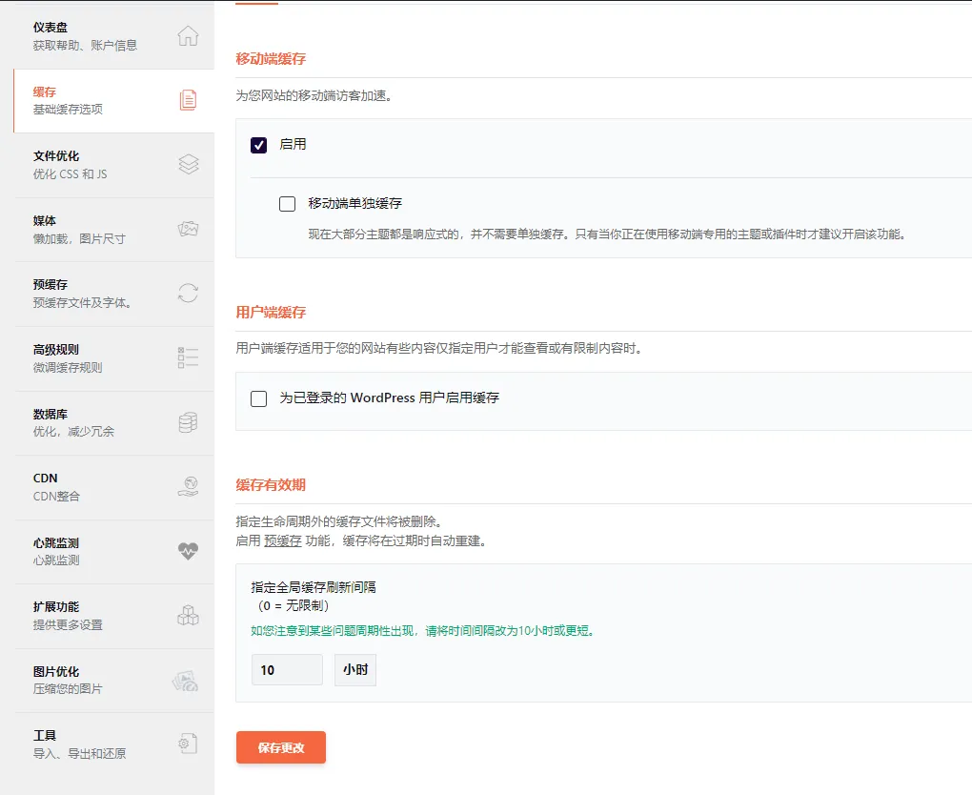The width and height of the screenshot is (972, 795).
Task: Select the 扩展功能 cube icon
Action: [189, 616]
